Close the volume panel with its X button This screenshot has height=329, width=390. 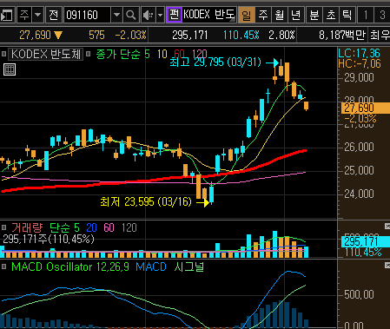pyautogui.click(x=387, y=226)
